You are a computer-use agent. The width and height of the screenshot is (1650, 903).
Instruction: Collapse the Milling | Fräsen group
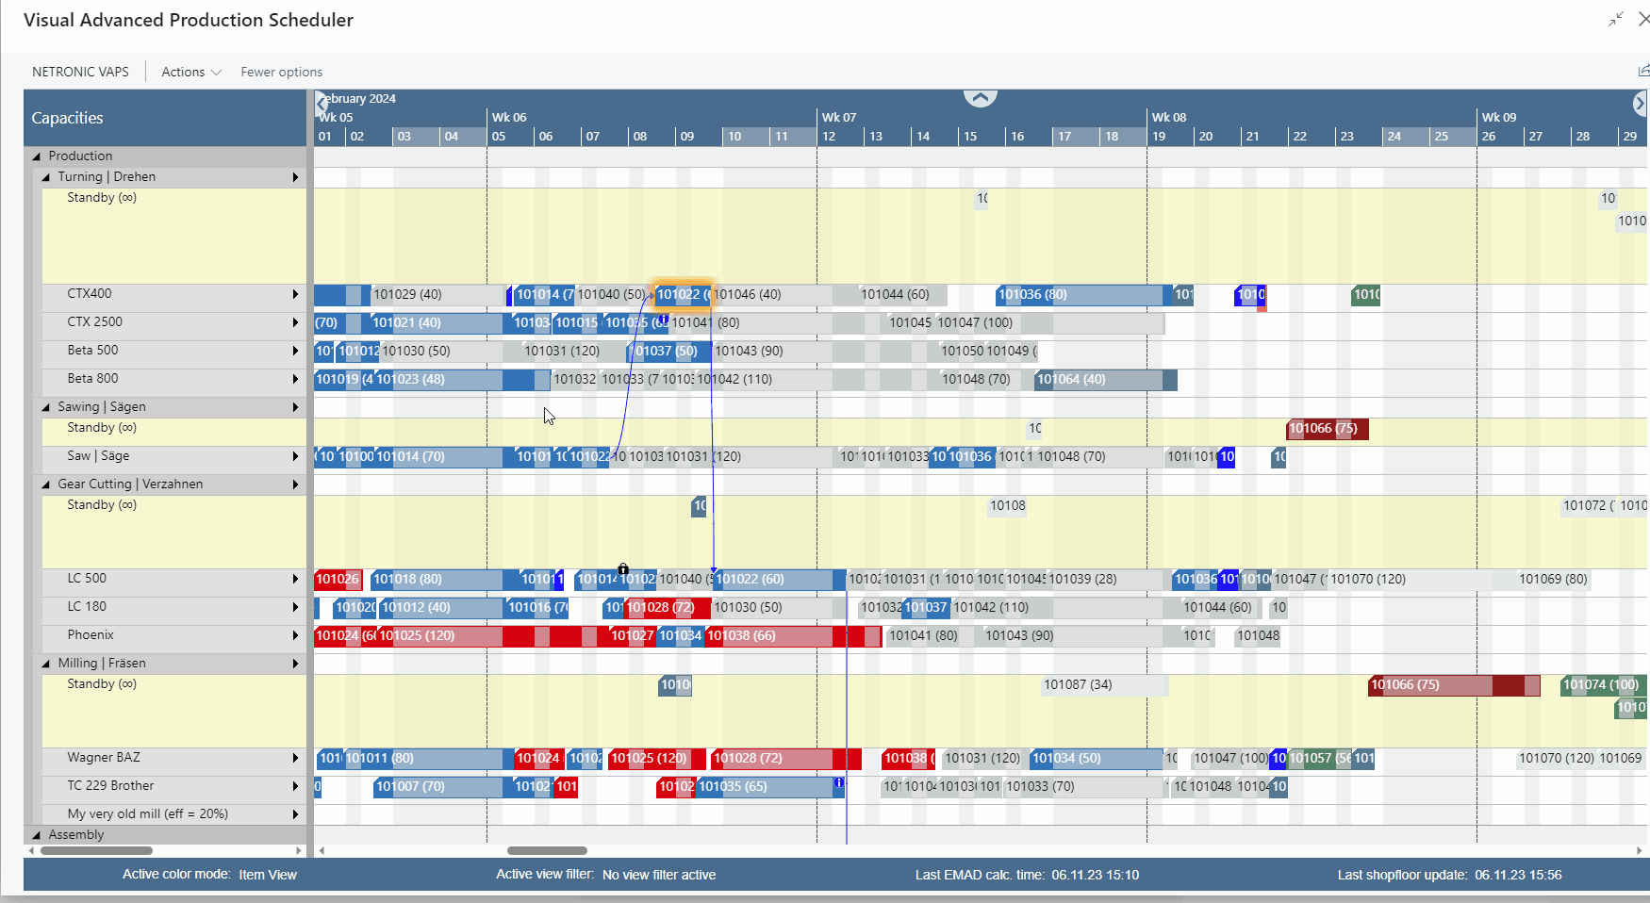tap(45, 663)
